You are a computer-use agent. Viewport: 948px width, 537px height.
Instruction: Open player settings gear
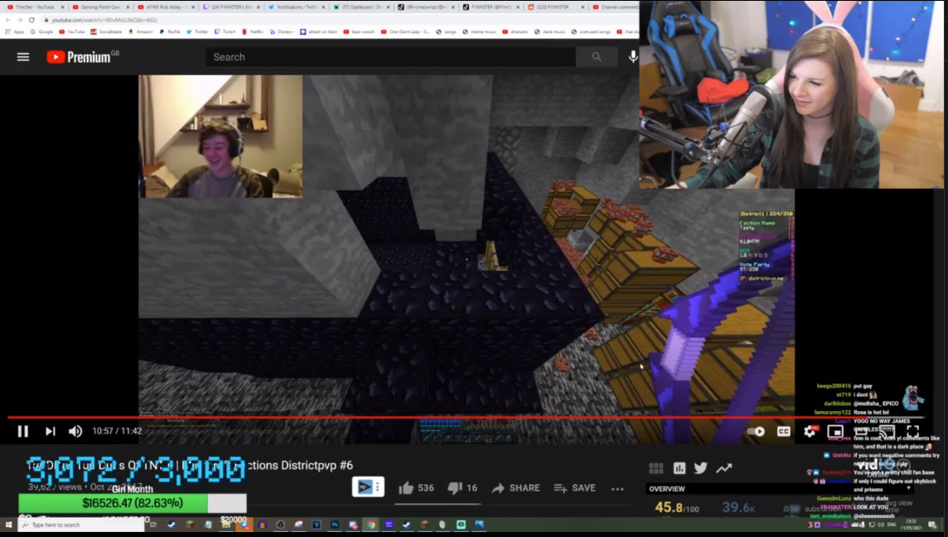pos(810,431)
